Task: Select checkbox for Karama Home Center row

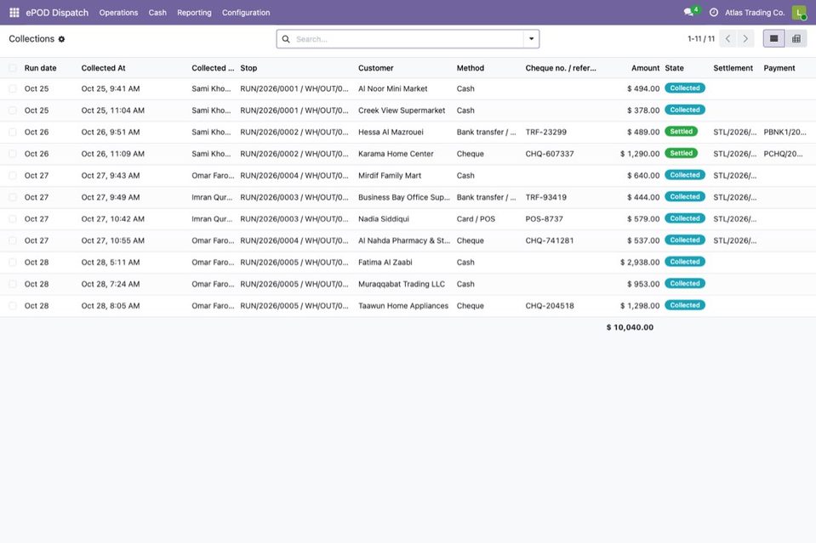Action: click(13, 154)
